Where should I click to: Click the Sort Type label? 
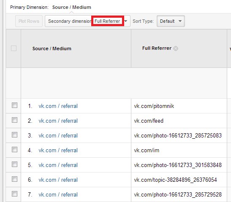point(143,21)
